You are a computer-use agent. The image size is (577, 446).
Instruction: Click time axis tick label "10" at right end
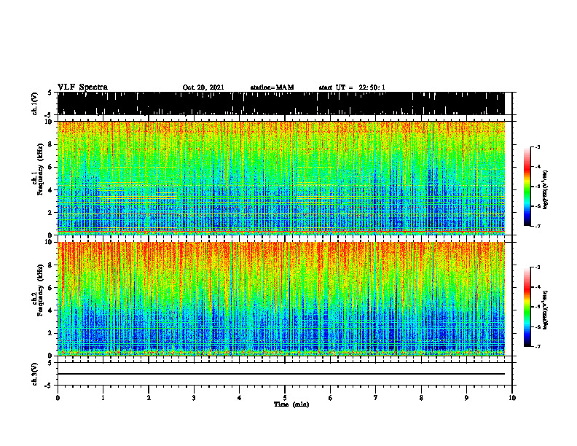pos(512,398)
